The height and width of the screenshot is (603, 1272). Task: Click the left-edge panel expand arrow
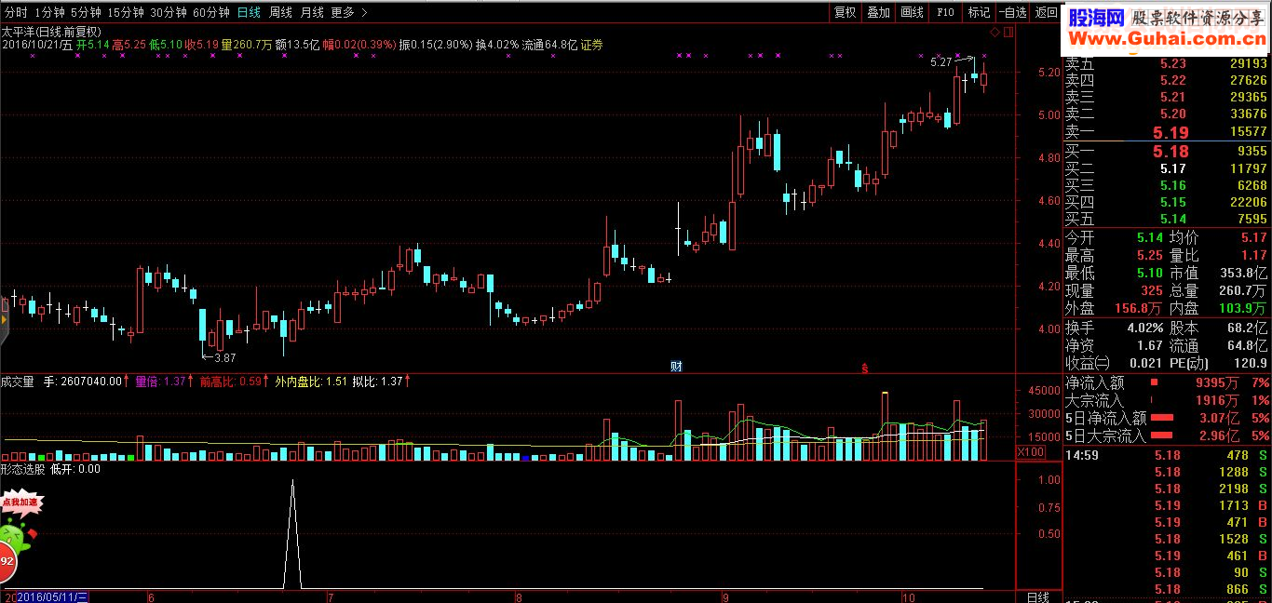(x=3, y=322)
